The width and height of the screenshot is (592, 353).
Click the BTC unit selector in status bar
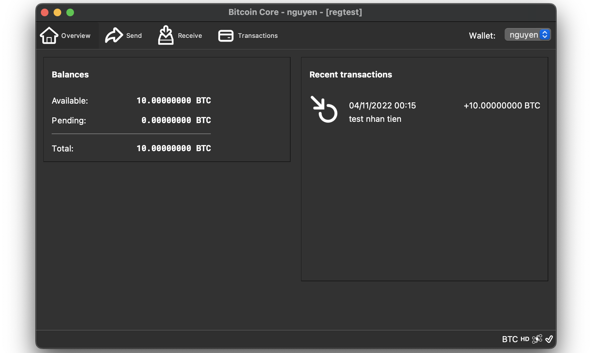click(x=510, y=339)
